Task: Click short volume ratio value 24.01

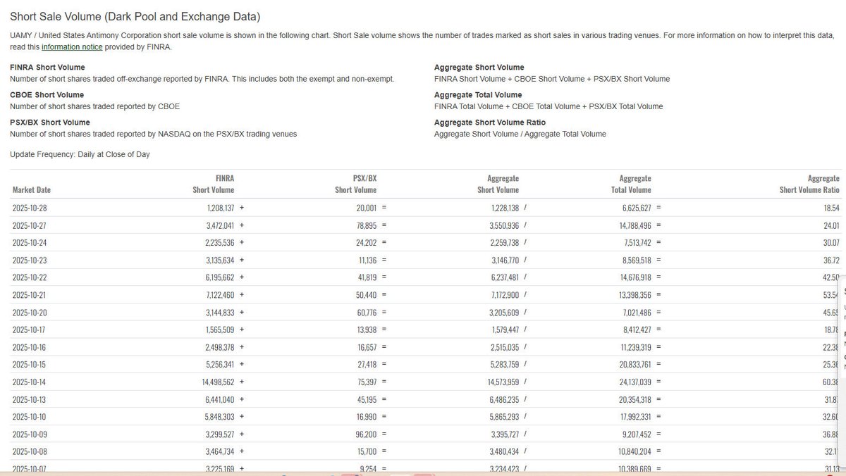Action: pyautogui.click(x=832, y=226)
